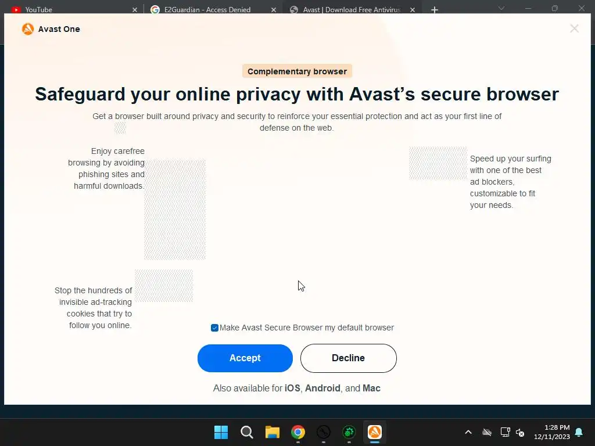Accept the Avast Secure Browser offer

point(245,358)
